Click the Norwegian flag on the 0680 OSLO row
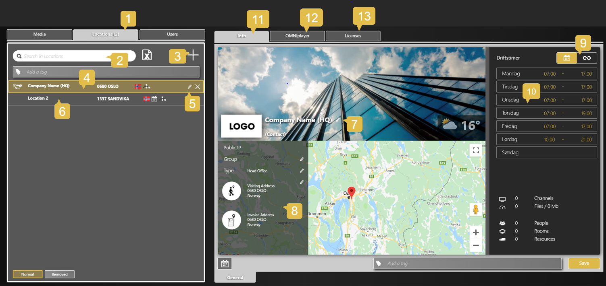606x286 pixels. pos(138,86)
